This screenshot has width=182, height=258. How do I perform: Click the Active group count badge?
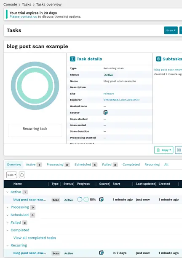point(25,192)
